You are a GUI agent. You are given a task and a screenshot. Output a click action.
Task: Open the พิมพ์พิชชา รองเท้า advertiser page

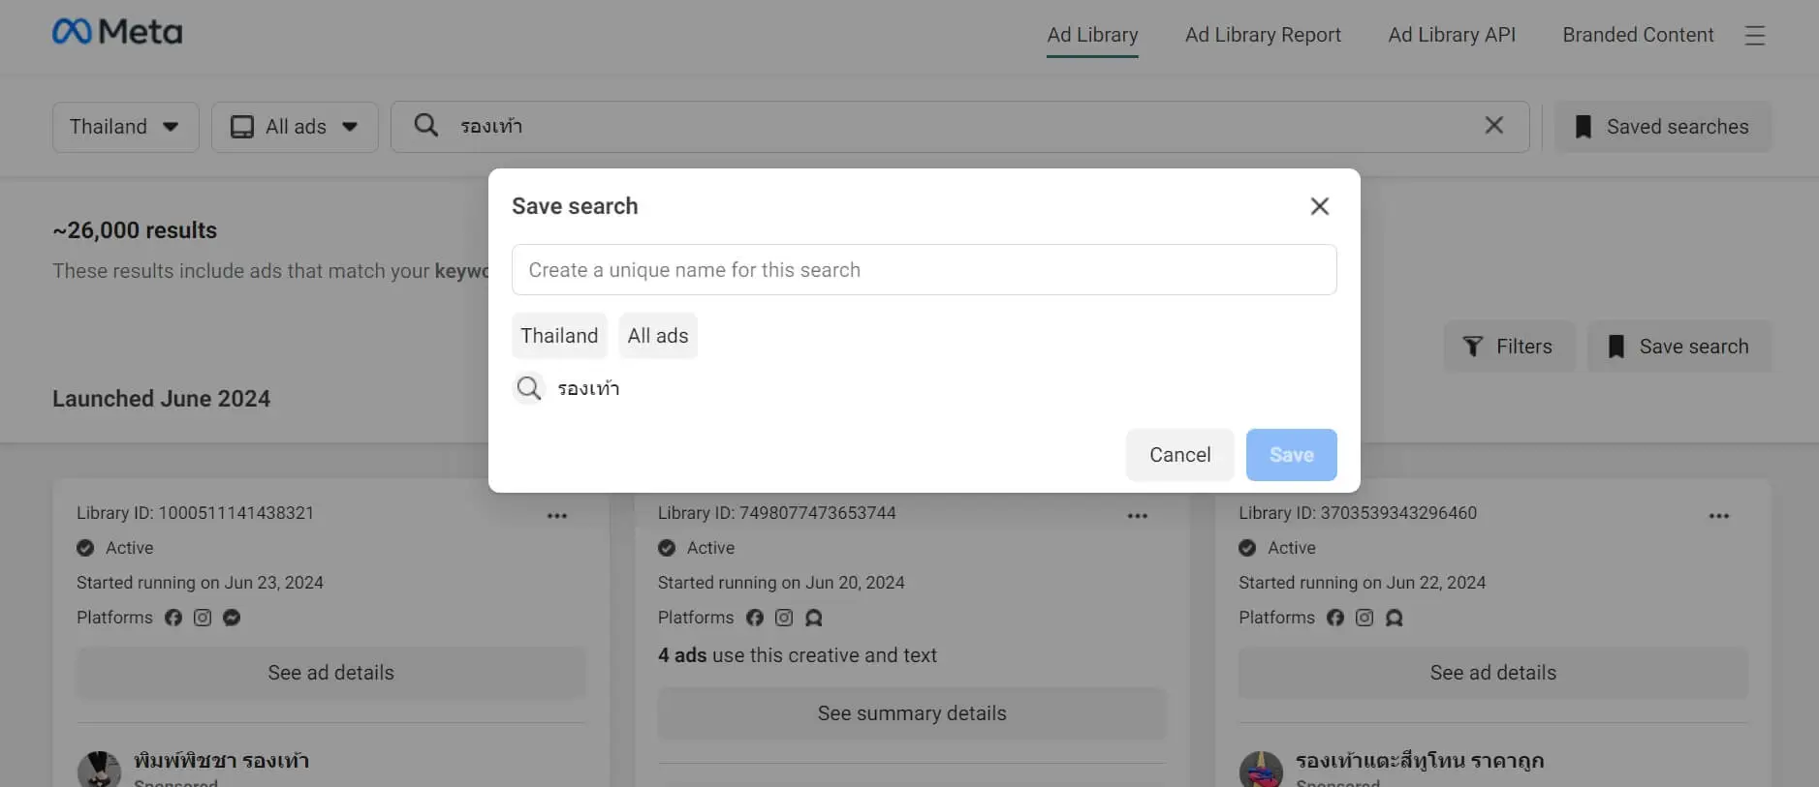click(x=221, y=761)
